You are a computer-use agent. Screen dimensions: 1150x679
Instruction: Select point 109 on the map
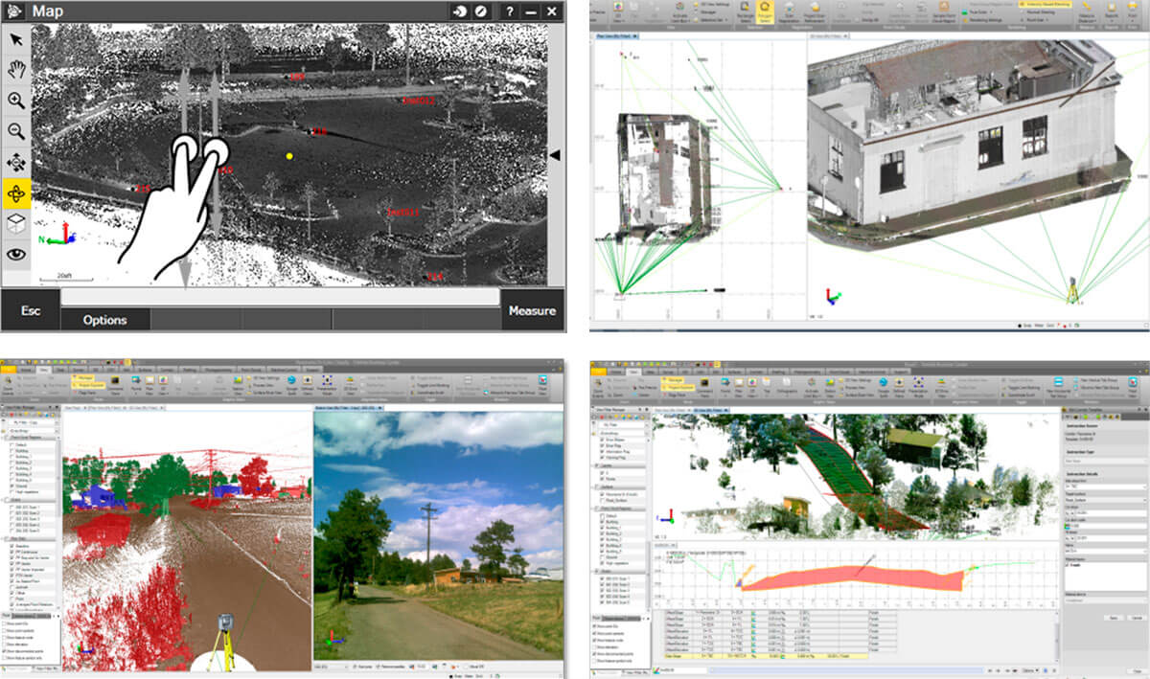[x=298, y=77]
